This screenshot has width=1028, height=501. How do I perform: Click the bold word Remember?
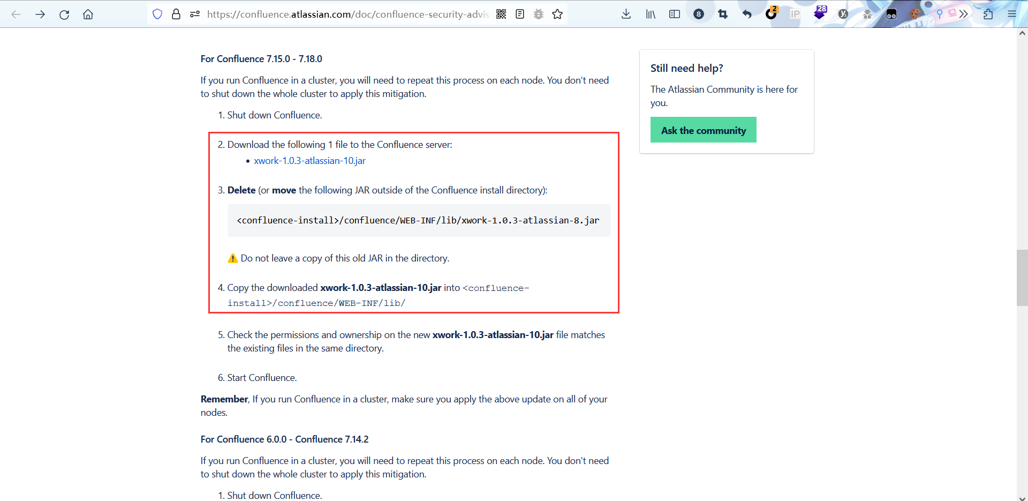click(224, 399)
